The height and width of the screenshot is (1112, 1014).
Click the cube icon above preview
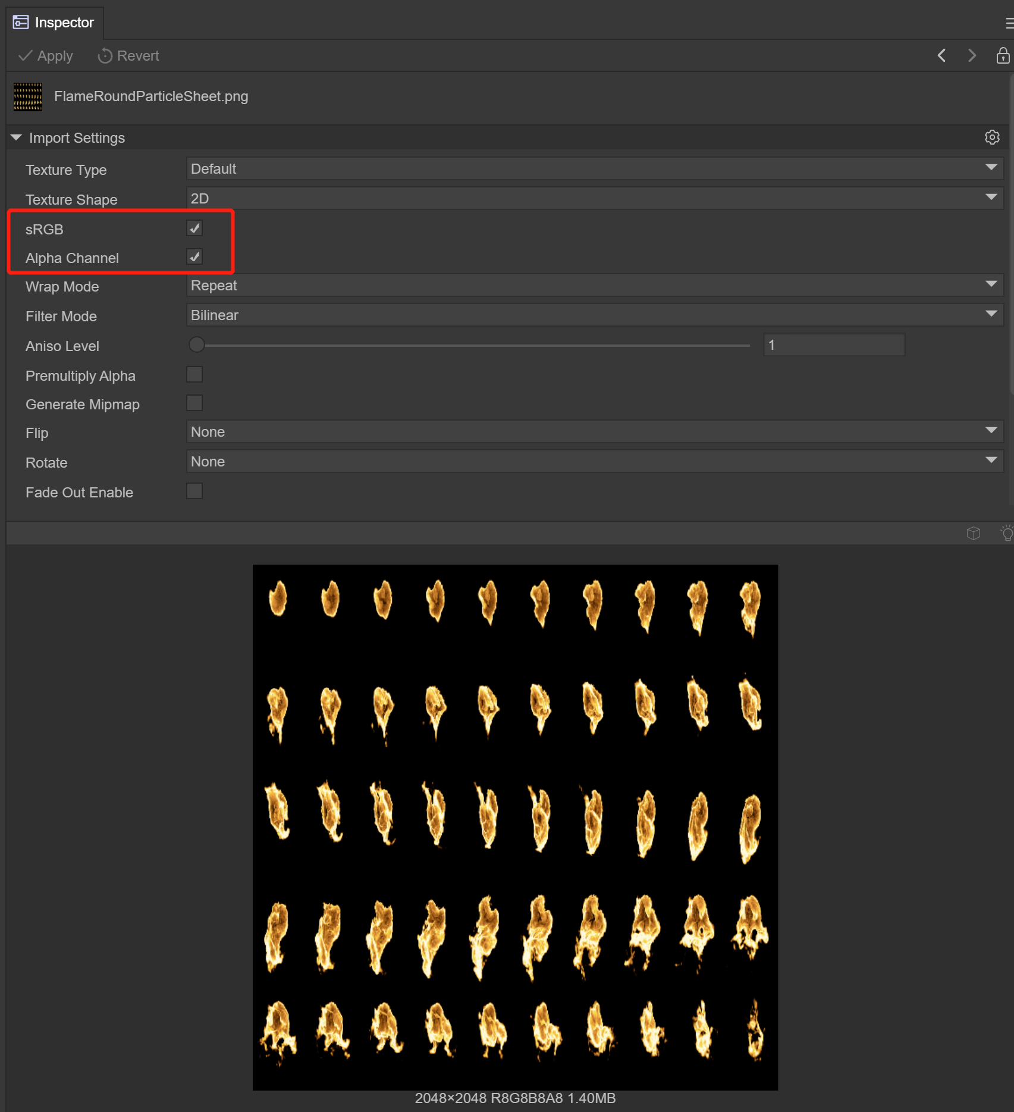973,533
